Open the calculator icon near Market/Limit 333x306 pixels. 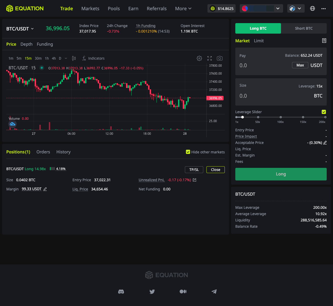point(324,41)
